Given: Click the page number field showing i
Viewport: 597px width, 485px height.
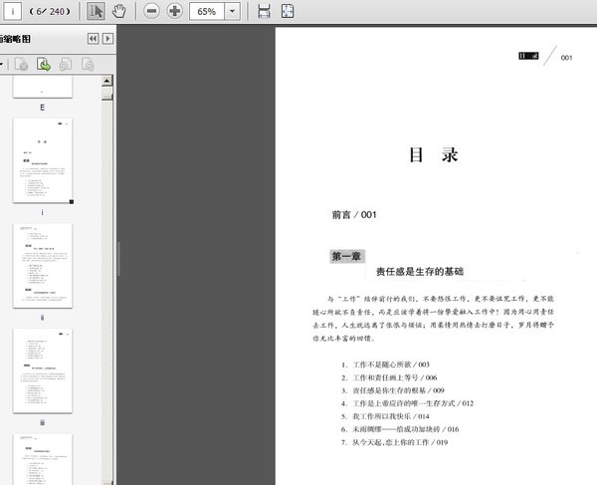Looking at the screenshot, I should coord(13,11).
